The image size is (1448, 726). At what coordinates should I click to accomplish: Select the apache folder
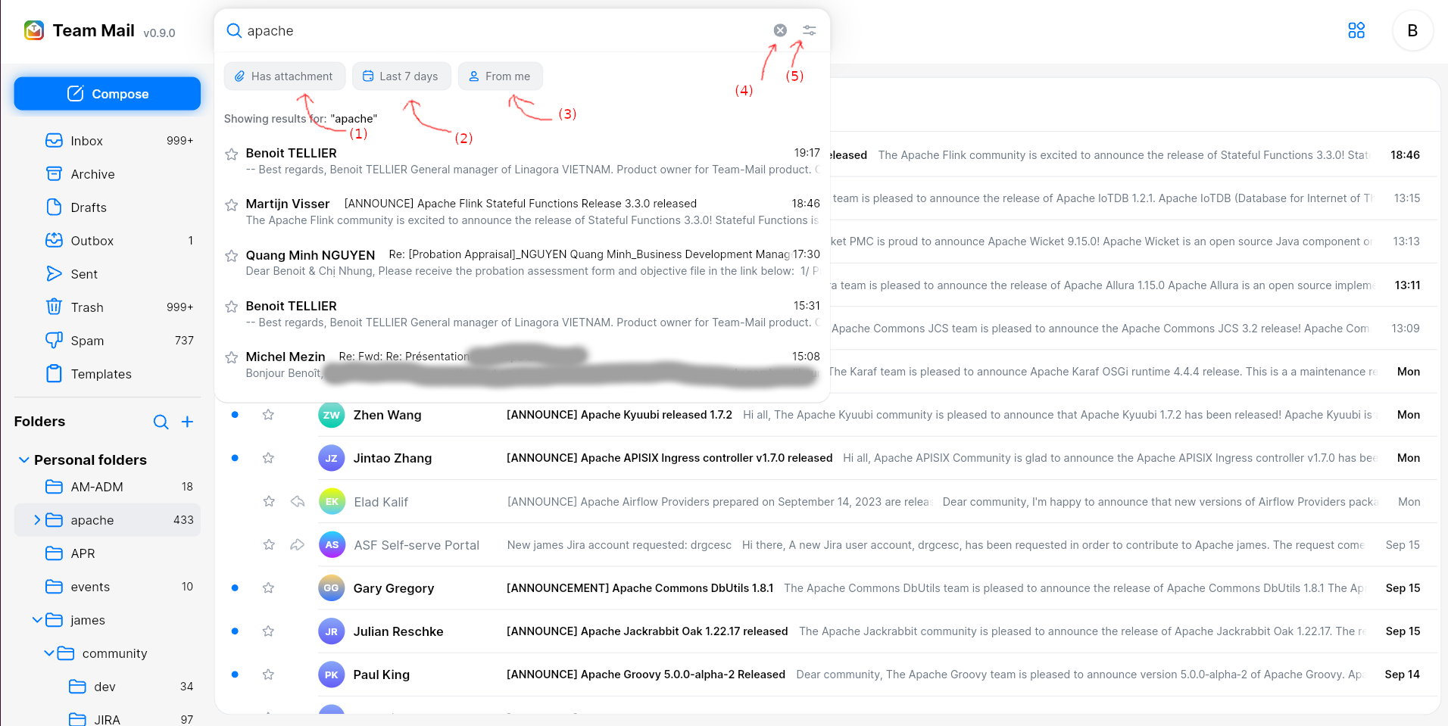108,520
